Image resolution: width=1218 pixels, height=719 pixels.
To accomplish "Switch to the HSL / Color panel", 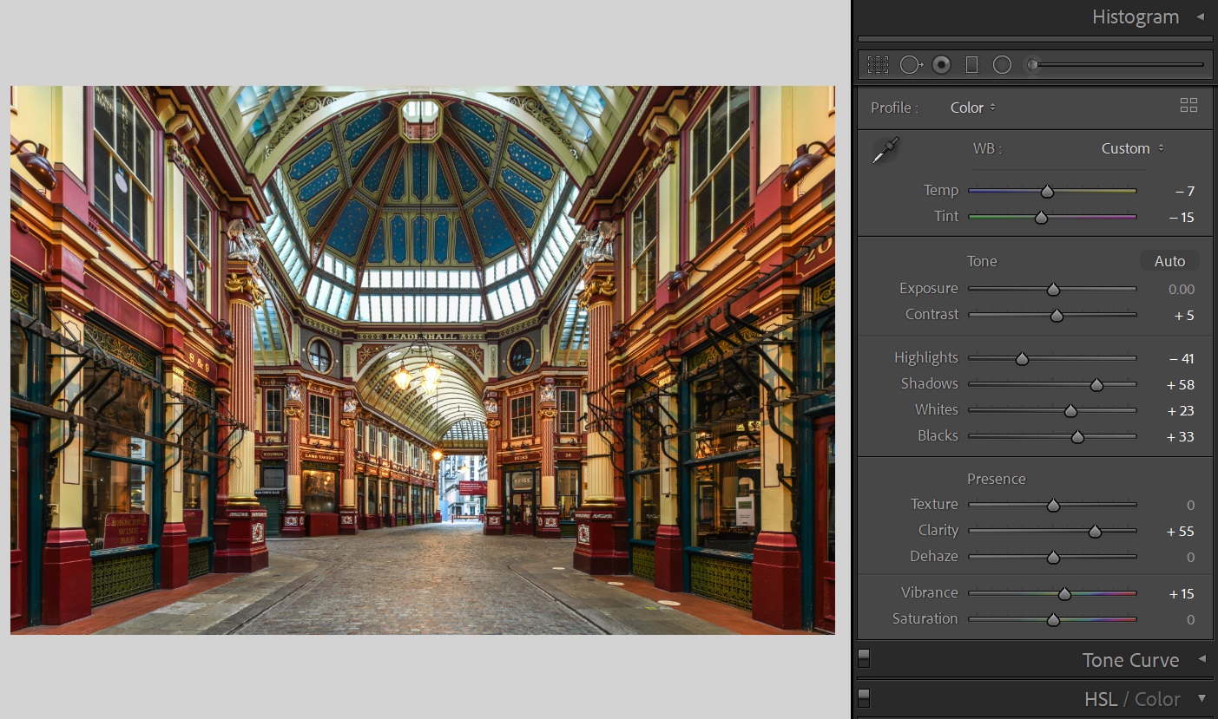I will click(x=1132, y=699).
